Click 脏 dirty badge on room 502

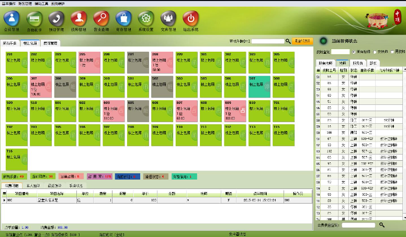click(x=170, y=87)
